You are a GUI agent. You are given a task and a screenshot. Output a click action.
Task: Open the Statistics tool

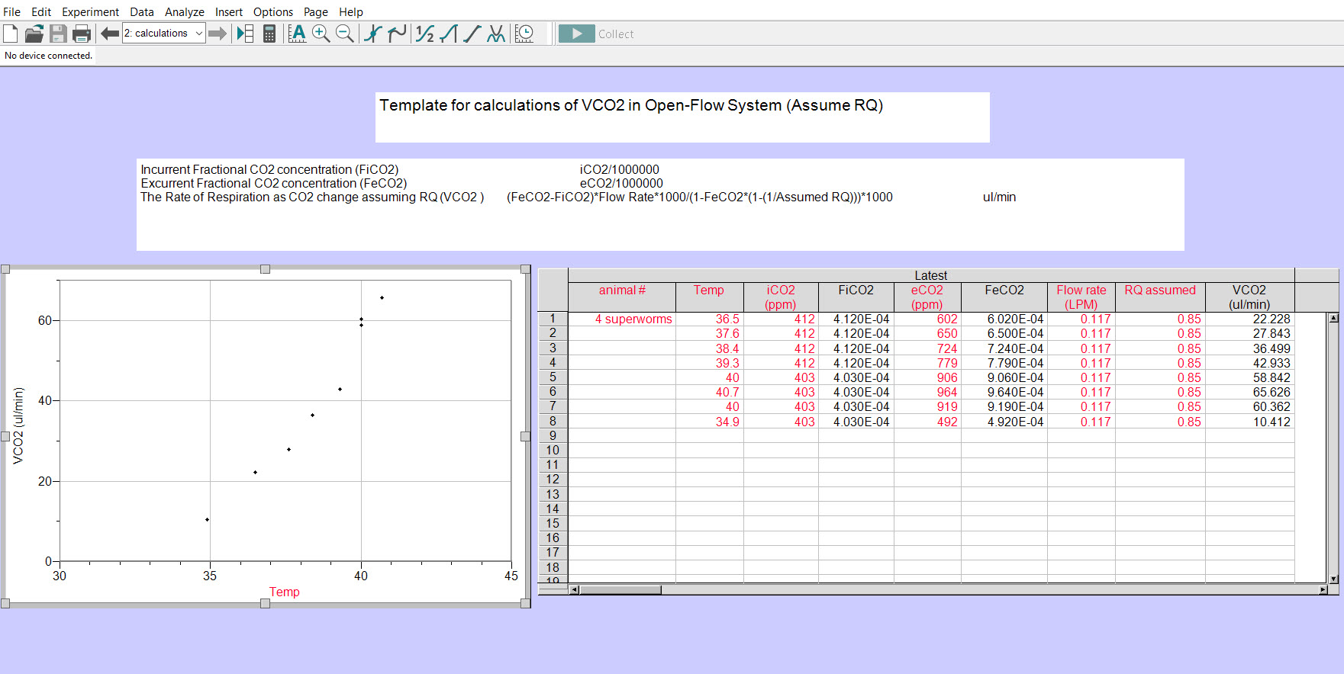425,34
